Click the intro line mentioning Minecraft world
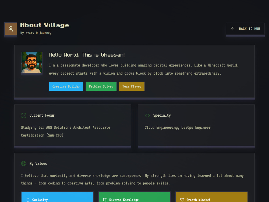269x202 pixels. (144, 65)
